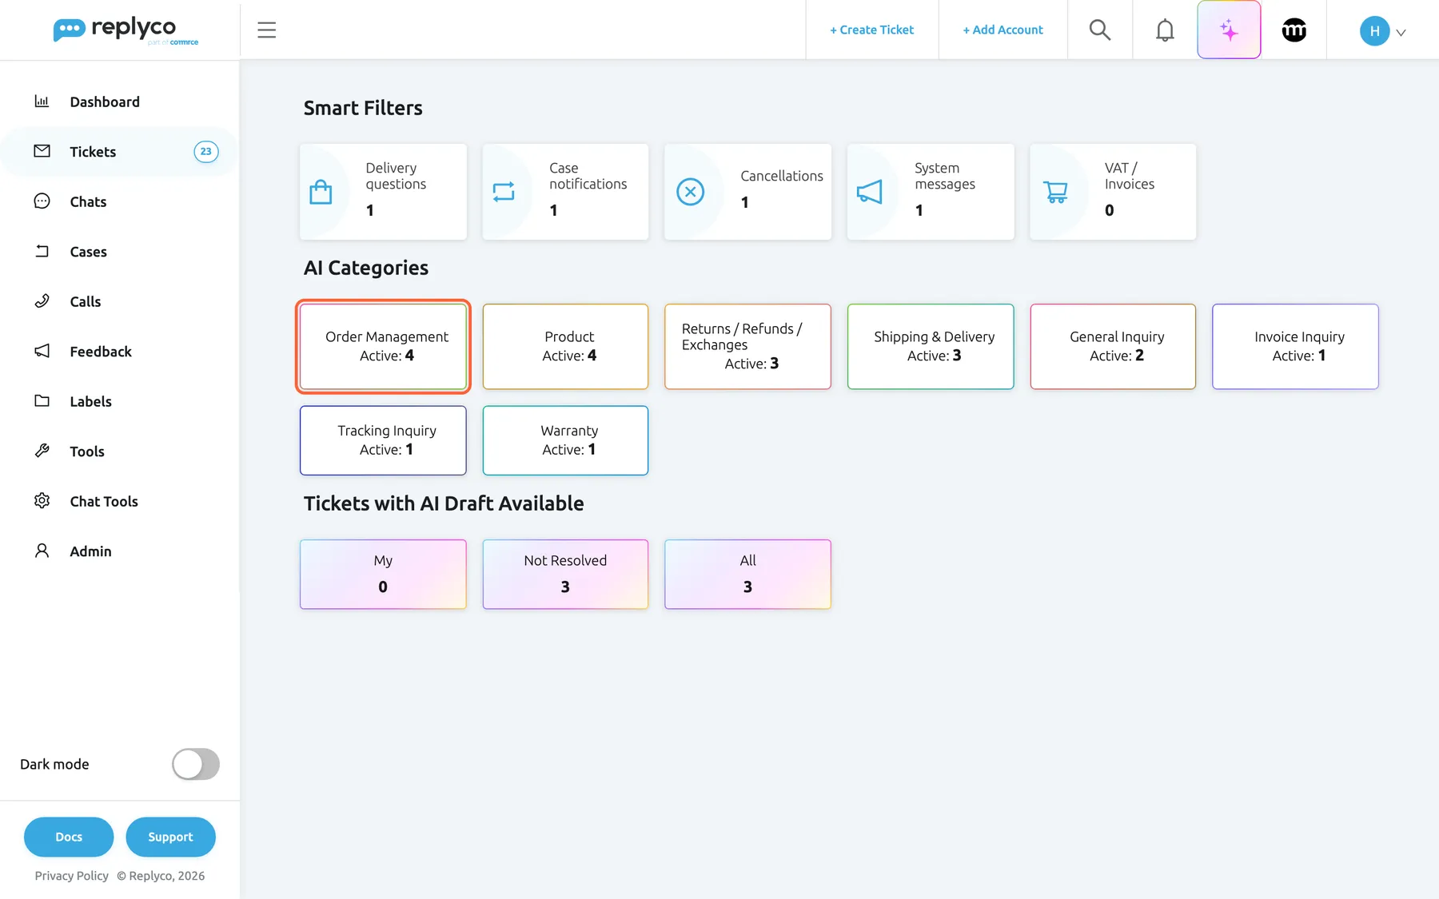Click the Labels folder icon
This screenshot has width=1439, height=899.
point(42,401)
